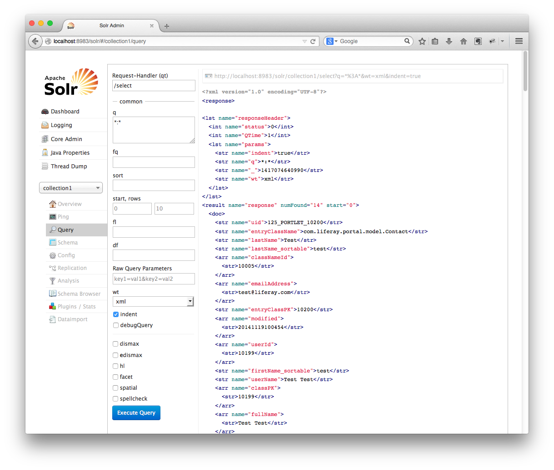Click the Logging link
Screen dimensions: 554x470
click(61, 125)
